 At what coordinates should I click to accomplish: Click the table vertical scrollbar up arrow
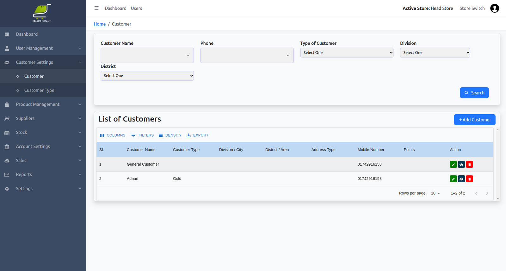click(x=498, y=130)
